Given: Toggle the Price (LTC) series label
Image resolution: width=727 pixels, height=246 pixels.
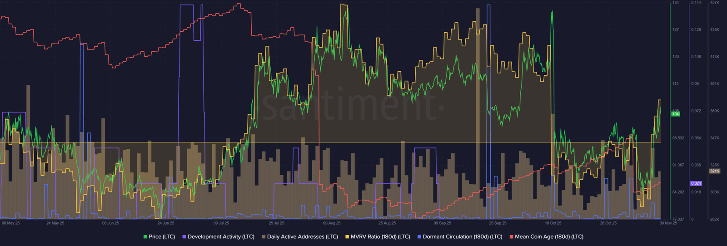Looking at the screenshot, I should point(162,237).
